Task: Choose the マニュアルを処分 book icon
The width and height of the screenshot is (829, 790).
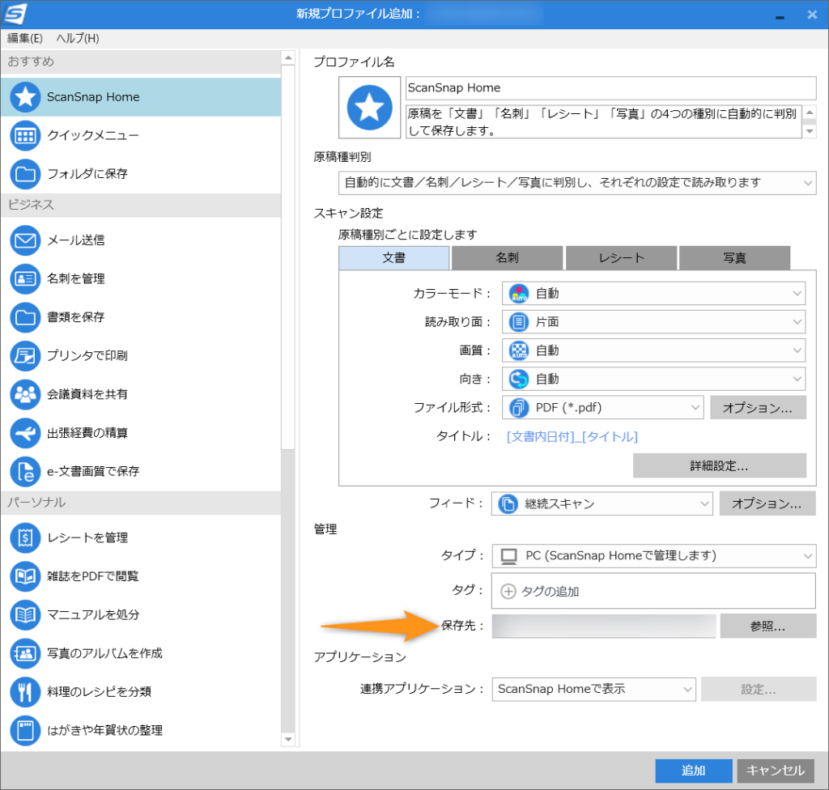Action: (25, 615)
